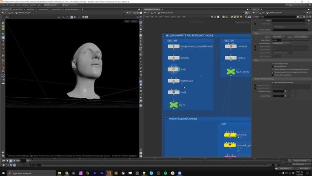312x176 pixels.
Task: Toggle Remove Unused Points from Degenerate Primitives
Action: [x=273, y=72]
